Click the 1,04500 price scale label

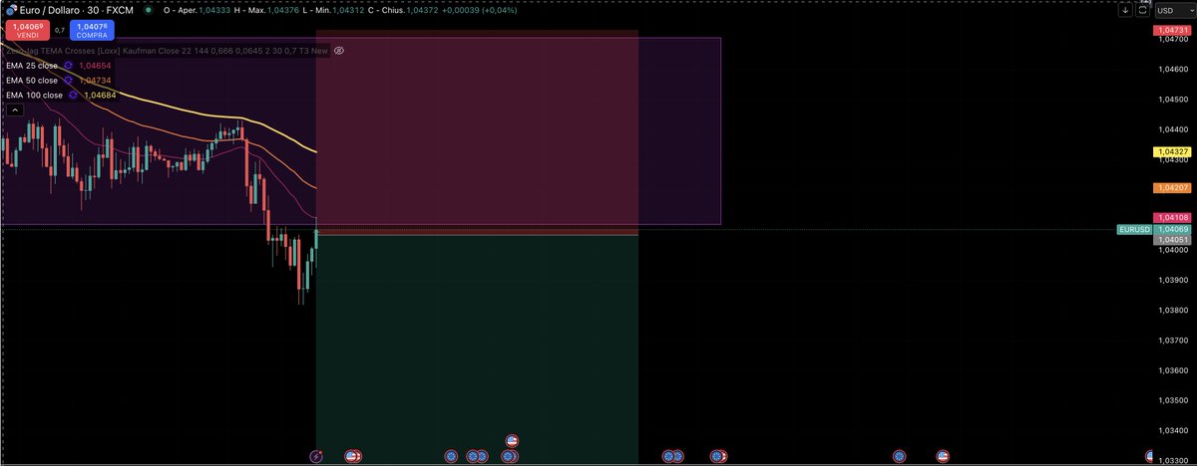1172,100
